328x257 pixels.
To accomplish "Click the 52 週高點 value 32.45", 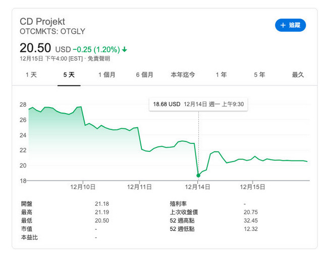I will click(x=251, y=220).
